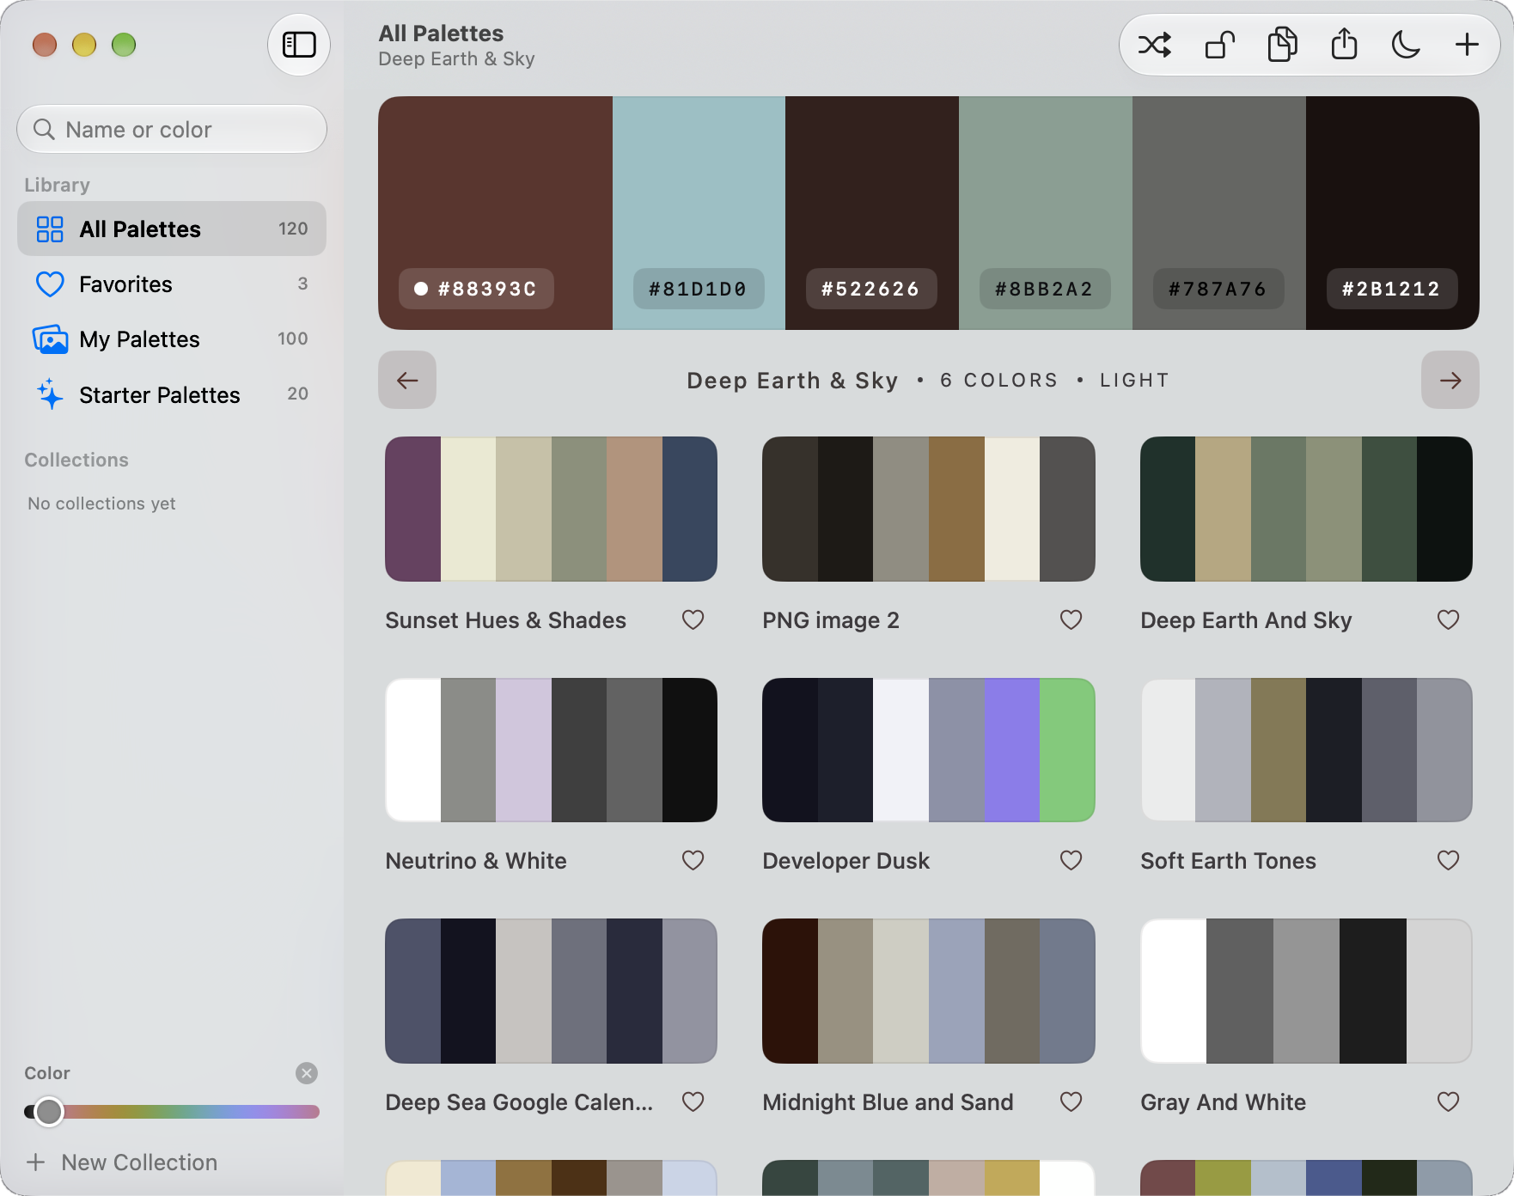Screen dimensions: 1514x1196
Task: Click the #8BB2A2 hex label
Action: (1044, 289)
